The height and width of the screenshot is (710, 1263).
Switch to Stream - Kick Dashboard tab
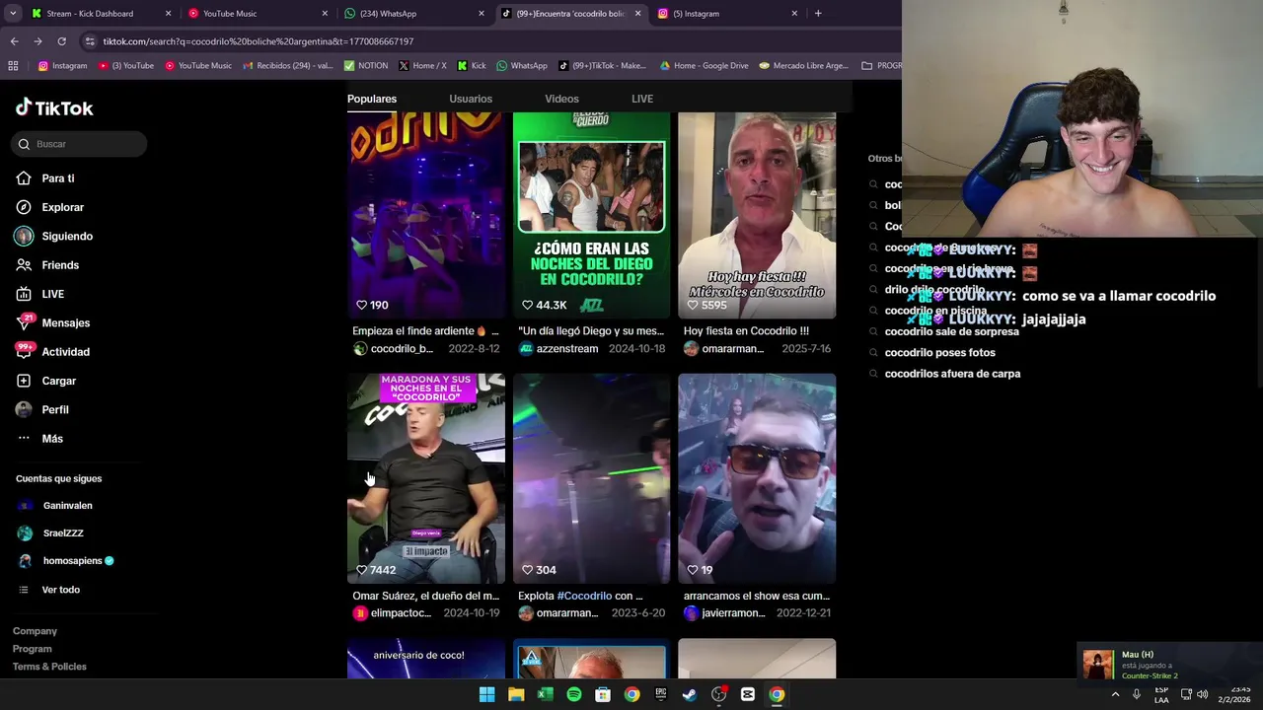click(x=101, y=14)
